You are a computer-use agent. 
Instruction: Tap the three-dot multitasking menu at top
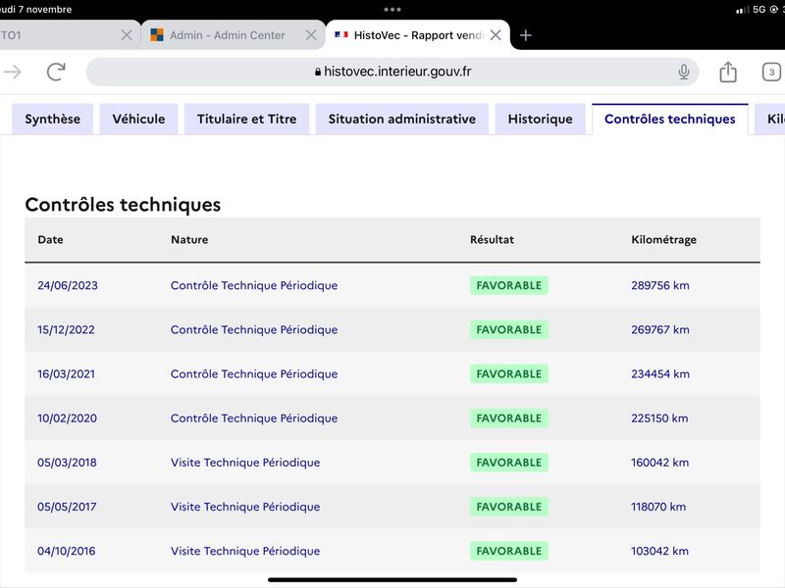tap(392, 9)
